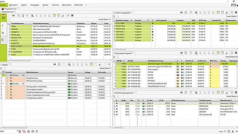Select project row ISOWA_0J75
Screen dimensions: 238x134
click(60, 35)
